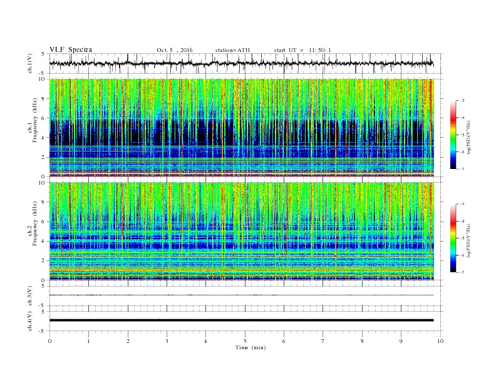Click time axis tick label "2"
The image size is (496, 383).
pyautogui.click(x=128, y=341)
